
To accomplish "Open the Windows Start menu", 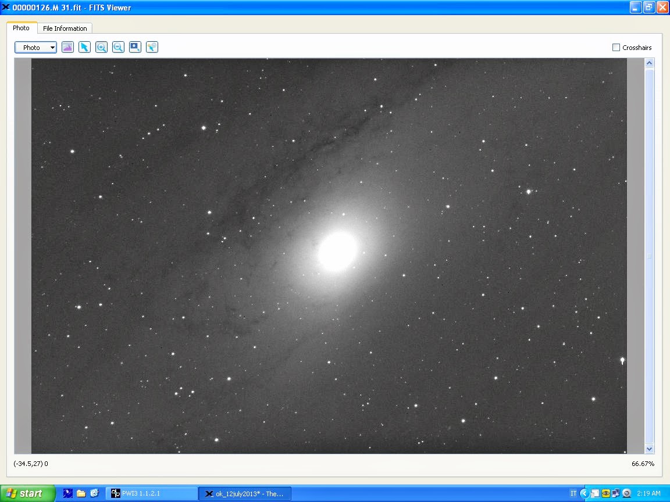I will [27, 493].
